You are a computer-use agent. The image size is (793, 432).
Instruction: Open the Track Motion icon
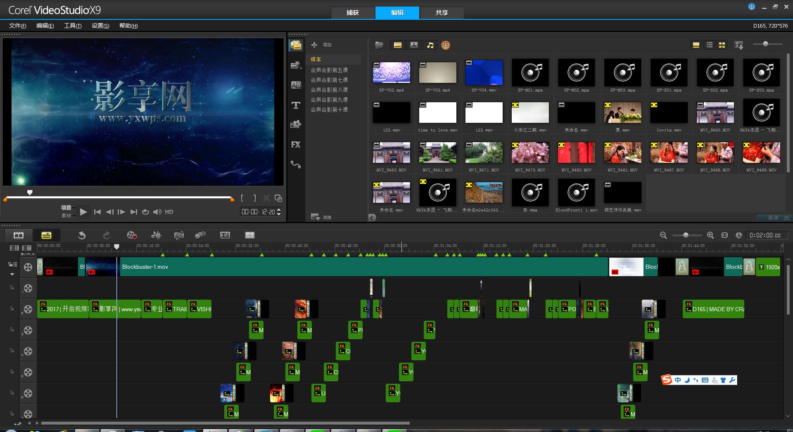(x=200, y=235)
